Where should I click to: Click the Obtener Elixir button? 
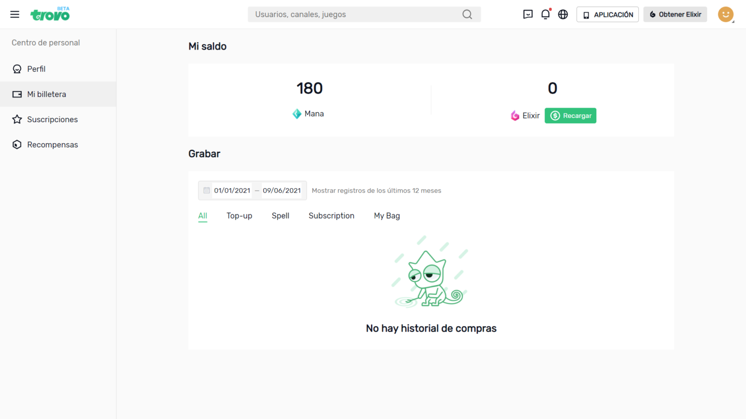coord(675,14)
